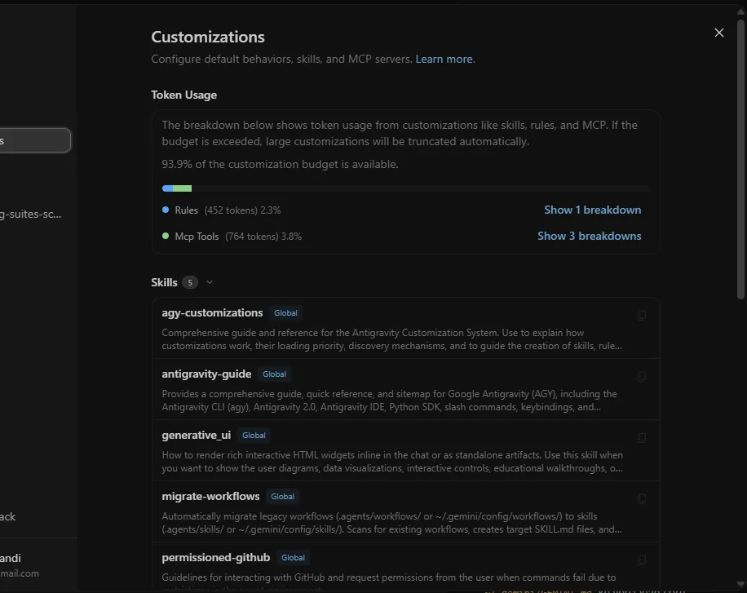Close the Customizations panel
This screenshot has width=747, height=593.
[719, 33]
